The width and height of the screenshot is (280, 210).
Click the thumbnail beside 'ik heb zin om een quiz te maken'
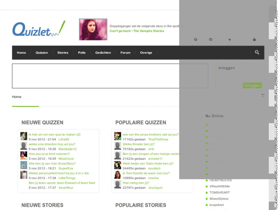pyautogui.click(x=23, y=136)
